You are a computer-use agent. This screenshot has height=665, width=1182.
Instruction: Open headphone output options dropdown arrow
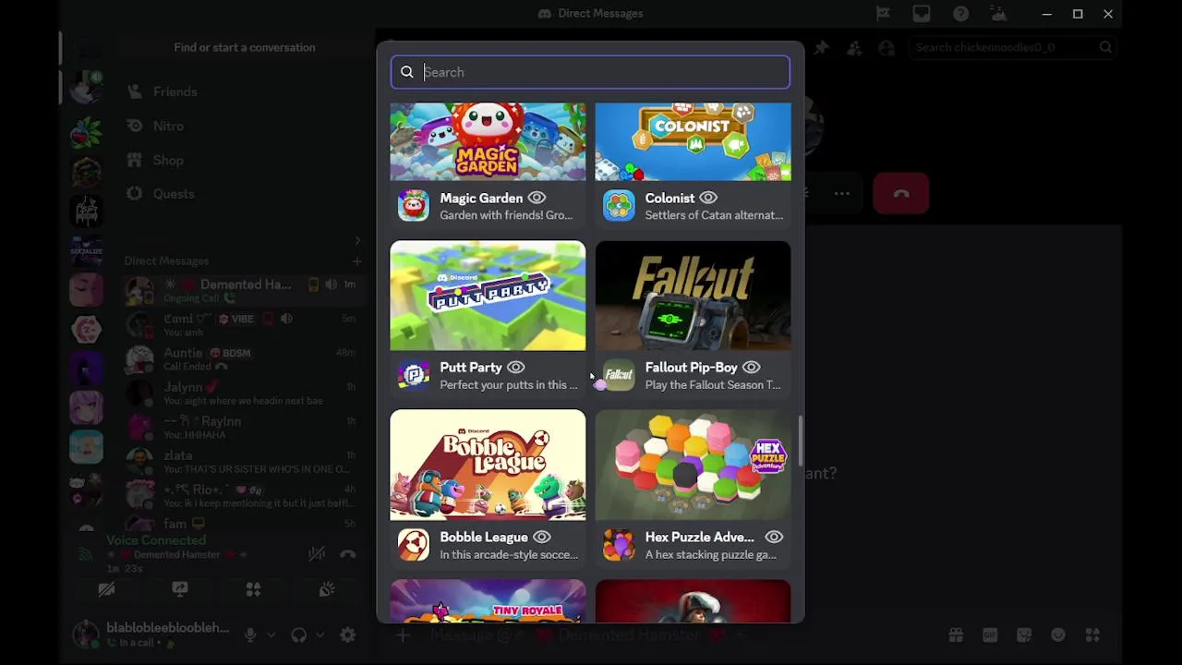tap(320, 635)
